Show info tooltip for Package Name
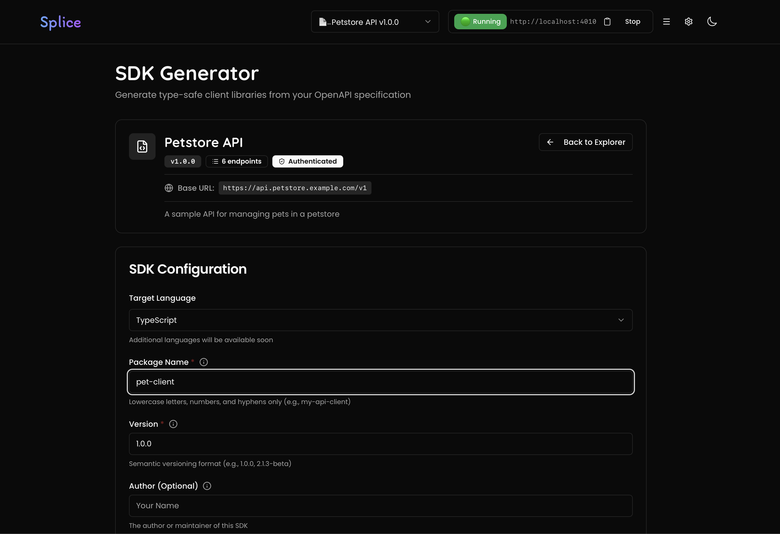The width and height of the screenshot is (780, 534). [204, 362]
